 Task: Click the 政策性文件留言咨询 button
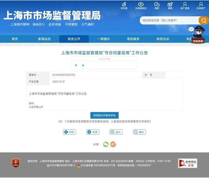tap(104, 115)
